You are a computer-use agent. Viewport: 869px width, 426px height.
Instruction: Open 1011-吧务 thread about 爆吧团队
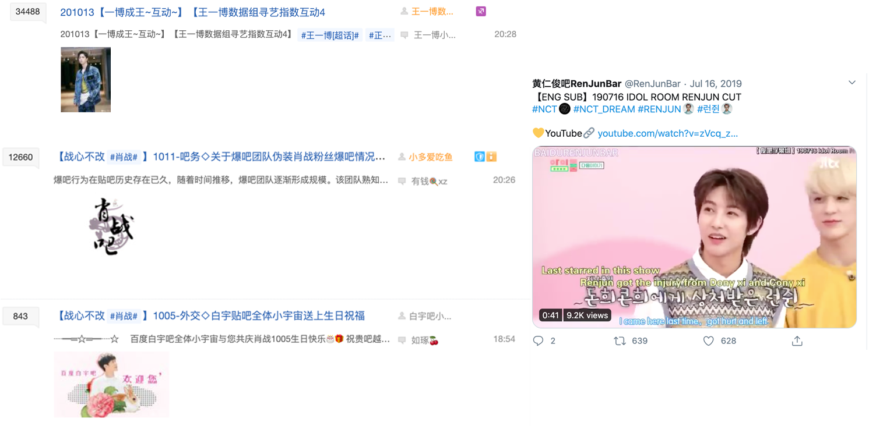[269, 157]
